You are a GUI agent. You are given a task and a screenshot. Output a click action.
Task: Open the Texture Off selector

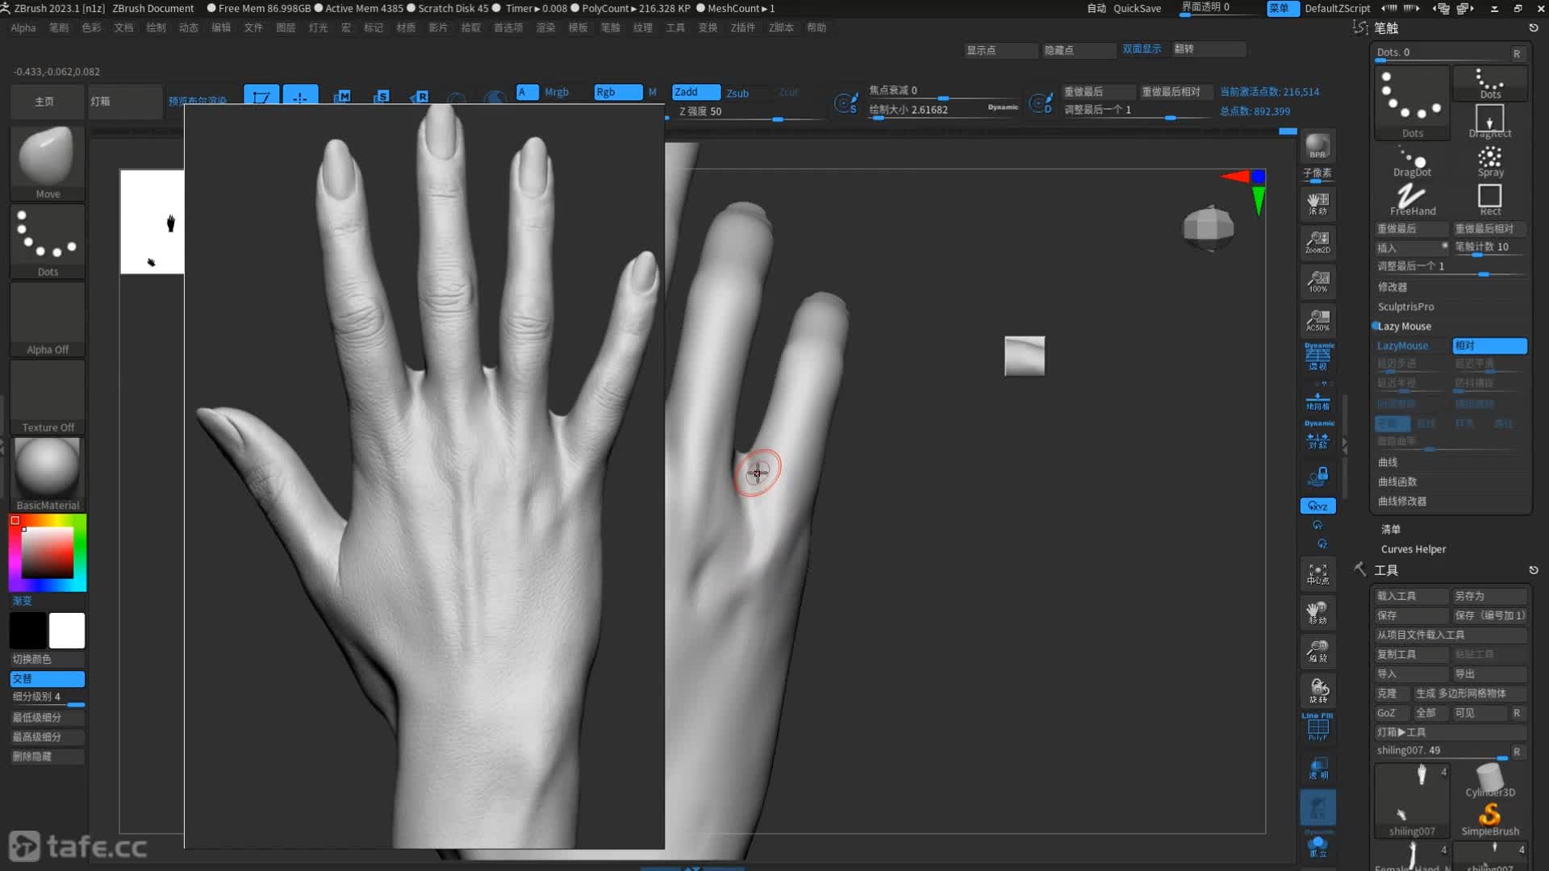click(48, 397)
